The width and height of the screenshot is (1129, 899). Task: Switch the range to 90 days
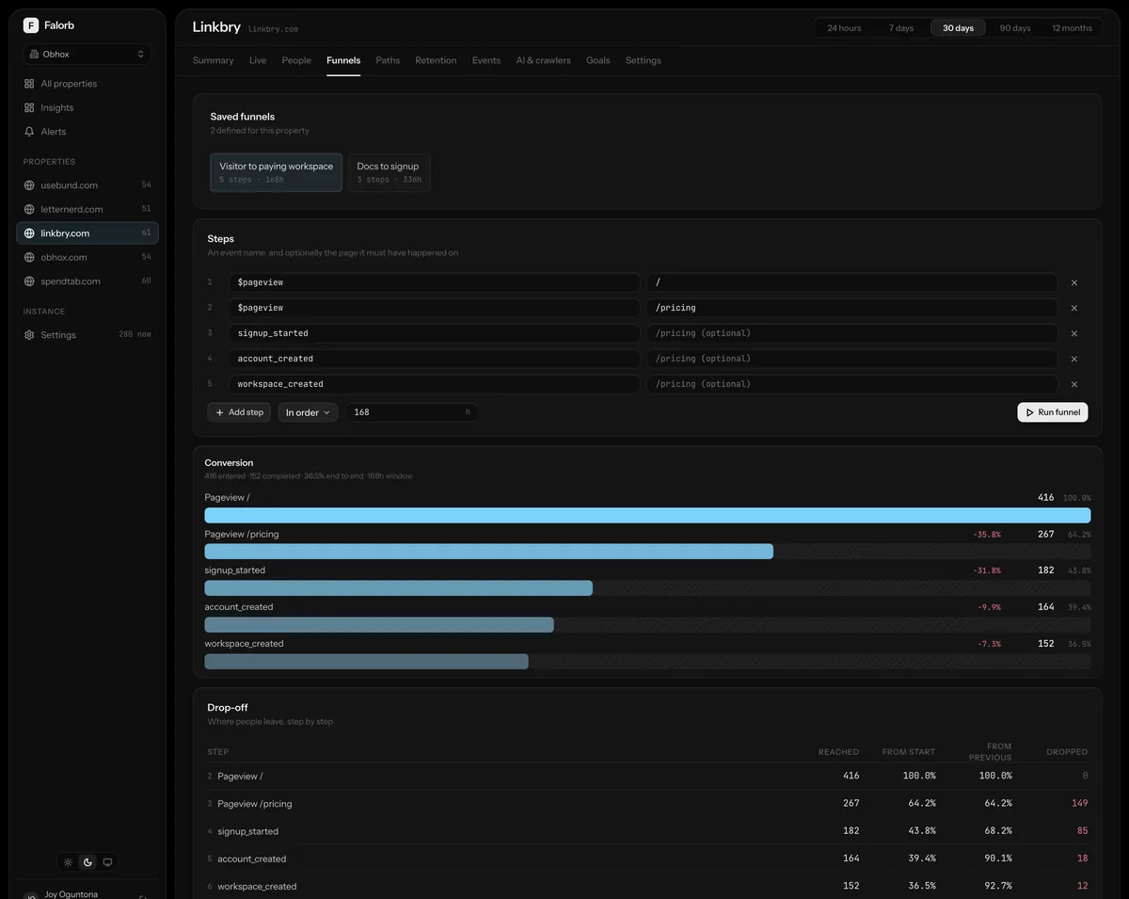1015,28
